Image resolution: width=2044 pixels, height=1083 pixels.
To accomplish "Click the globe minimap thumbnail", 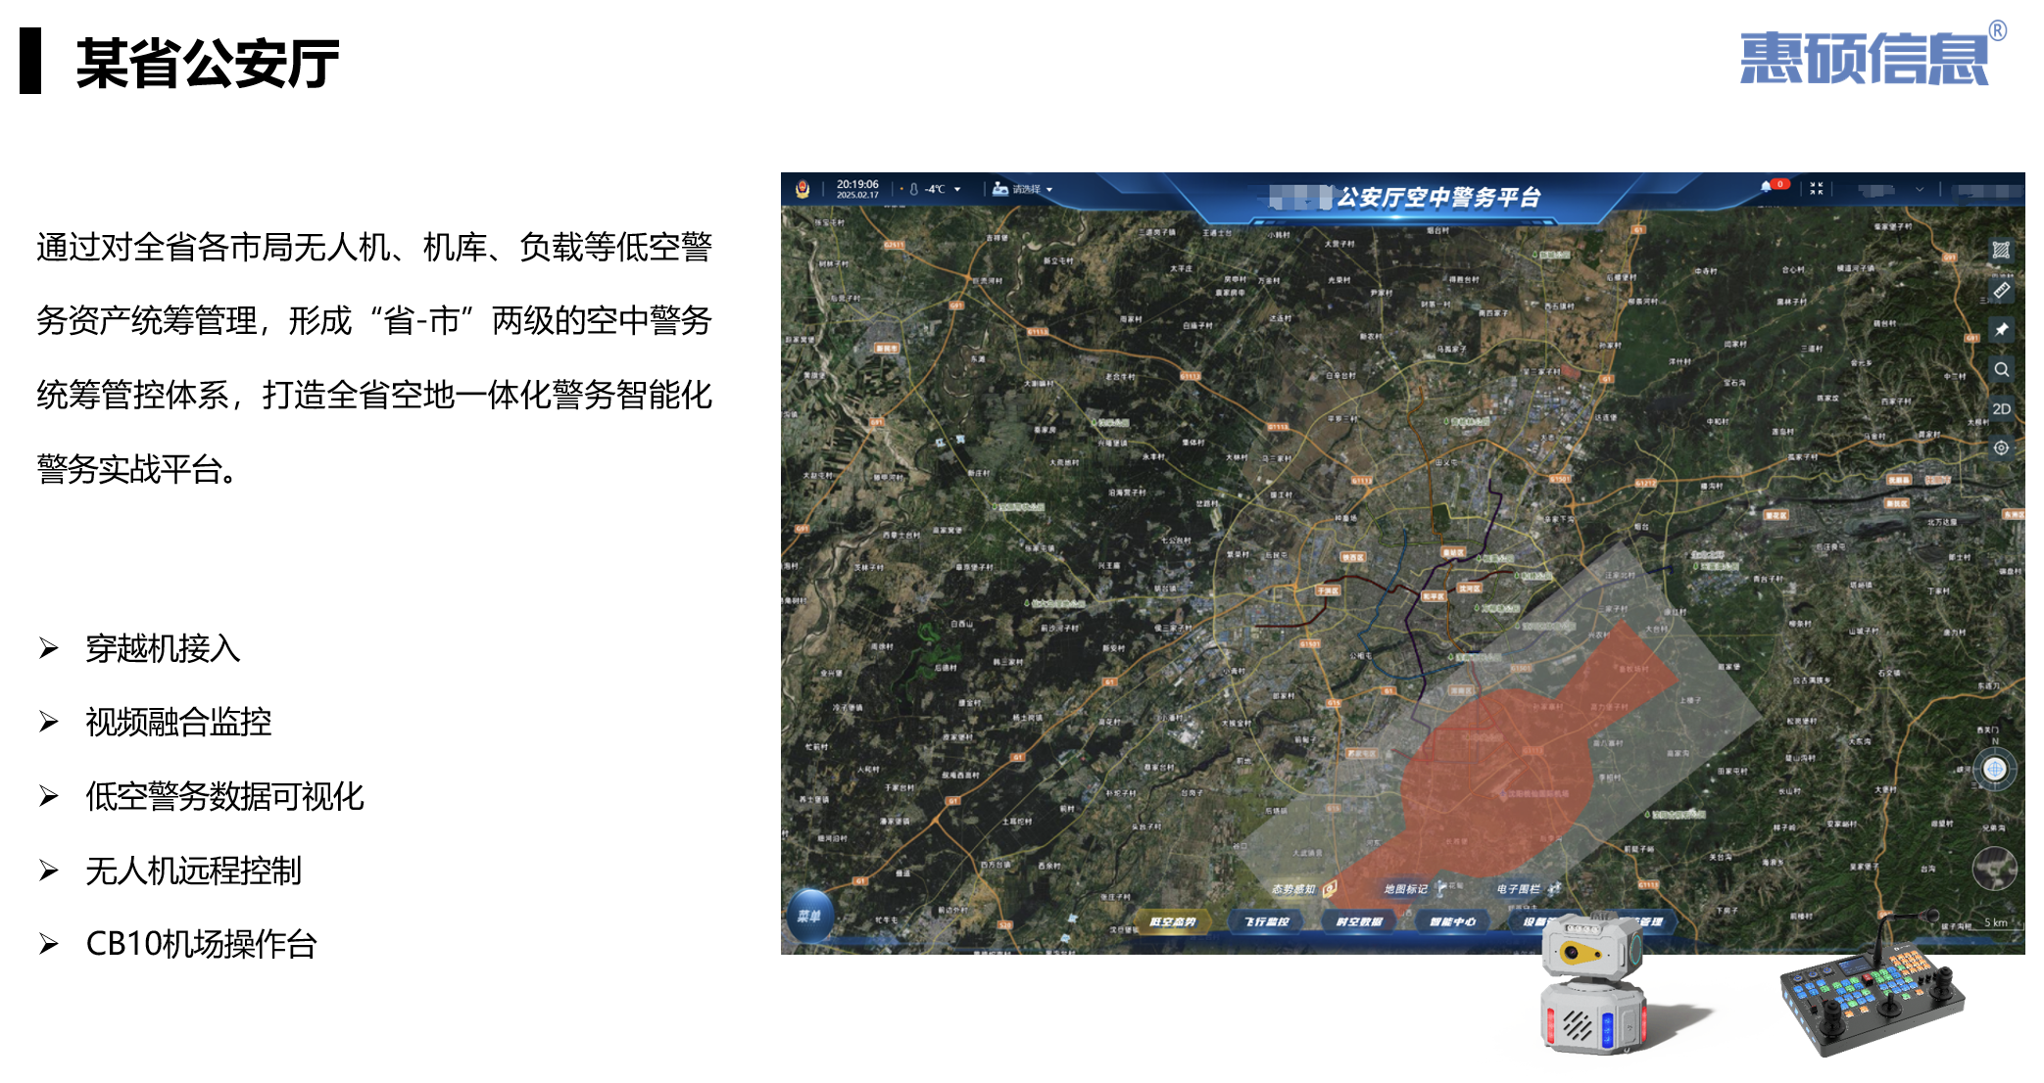I will (1994, 868).
